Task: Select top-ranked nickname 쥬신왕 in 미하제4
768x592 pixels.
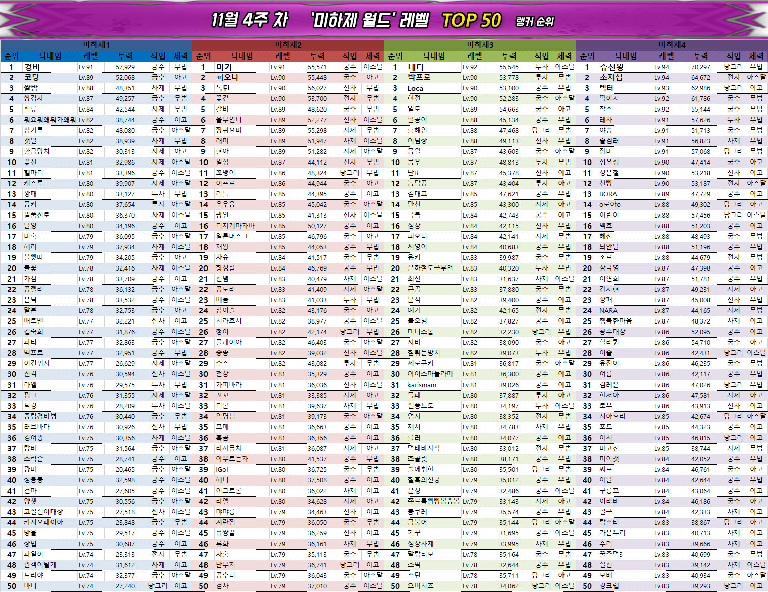Action: pos(611,67)
